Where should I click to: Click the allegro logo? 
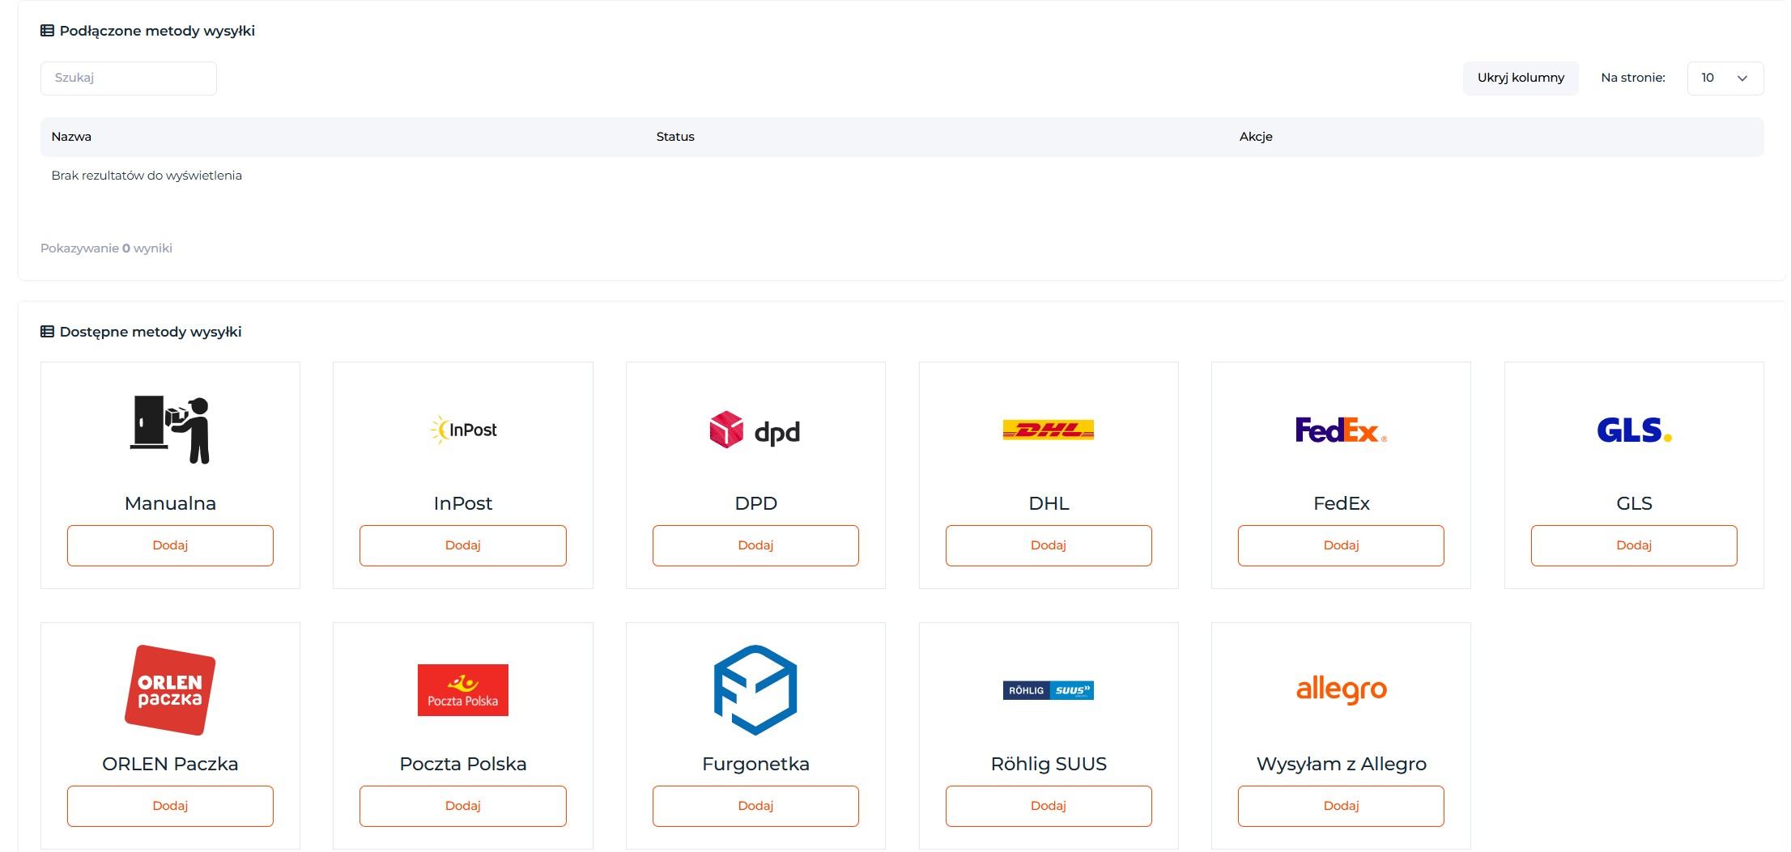tap(1342, 690)
